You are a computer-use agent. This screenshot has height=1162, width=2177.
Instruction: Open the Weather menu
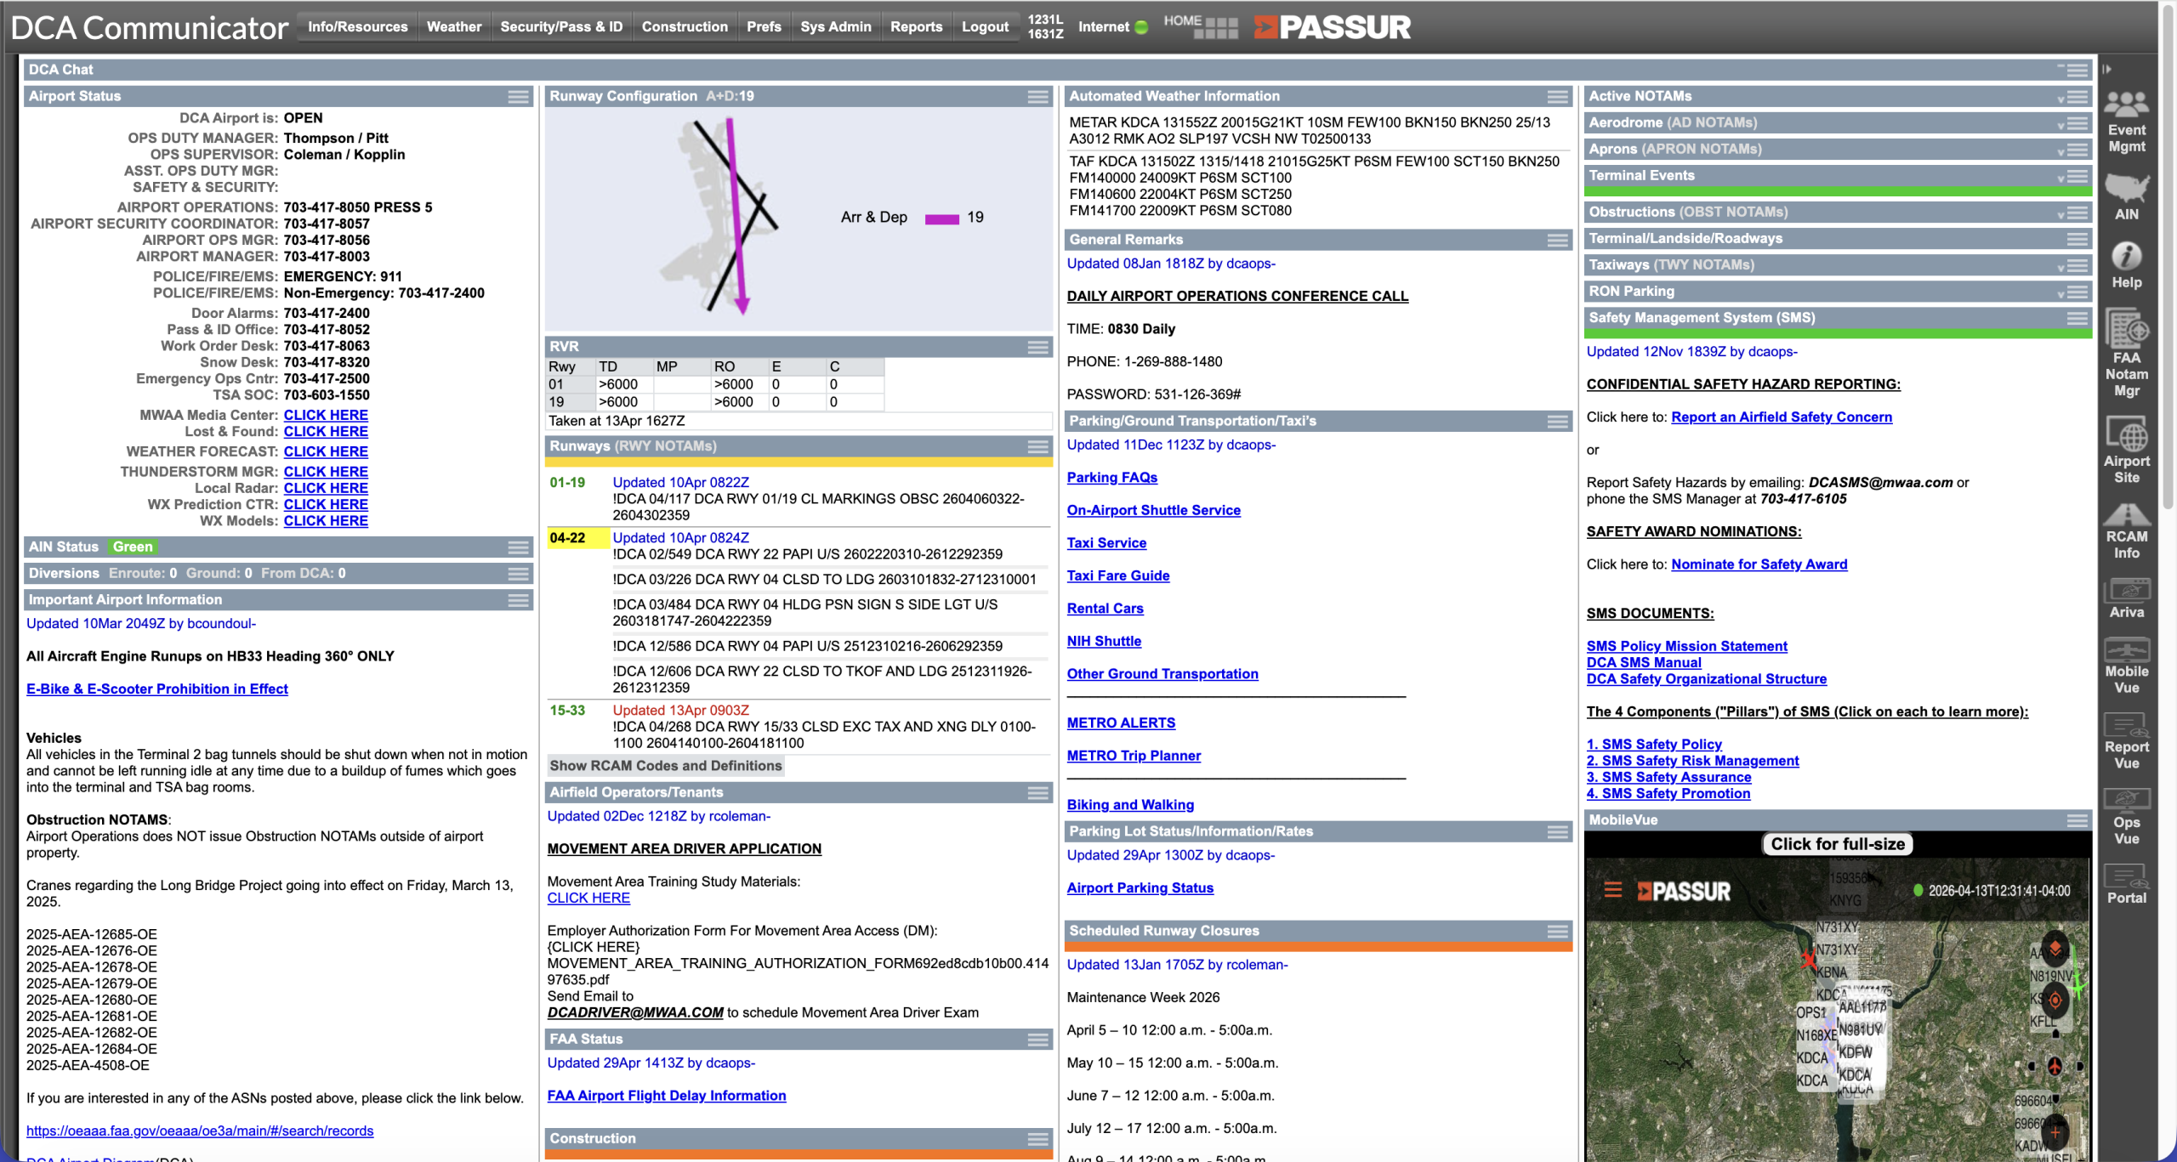(453, 27)
